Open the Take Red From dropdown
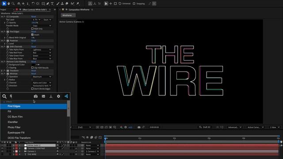Viewport: 283px width, 159px height. coord(42,53)
